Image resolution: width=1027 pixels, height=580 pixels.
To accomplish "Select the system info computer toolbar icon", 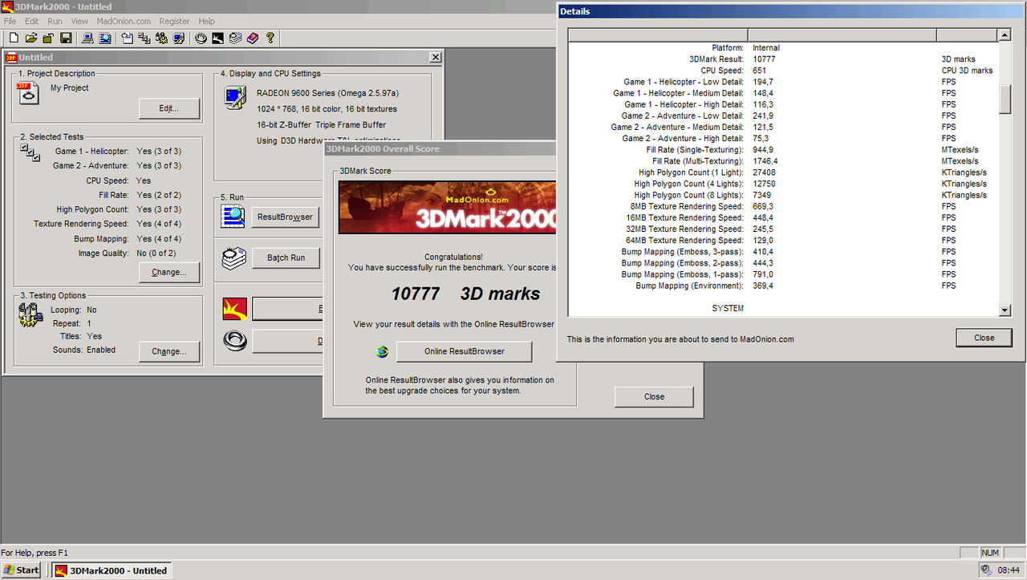I will pos(89,38).
